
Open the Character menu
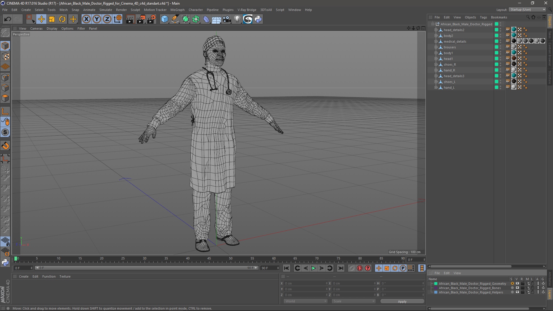pos(196,10)
